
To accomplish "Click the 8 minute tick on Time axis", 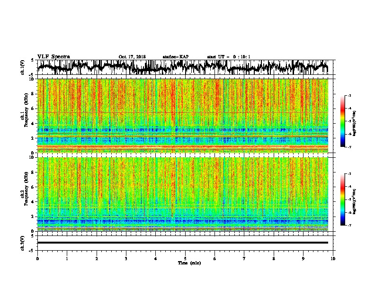I will [x=274, y=259].
